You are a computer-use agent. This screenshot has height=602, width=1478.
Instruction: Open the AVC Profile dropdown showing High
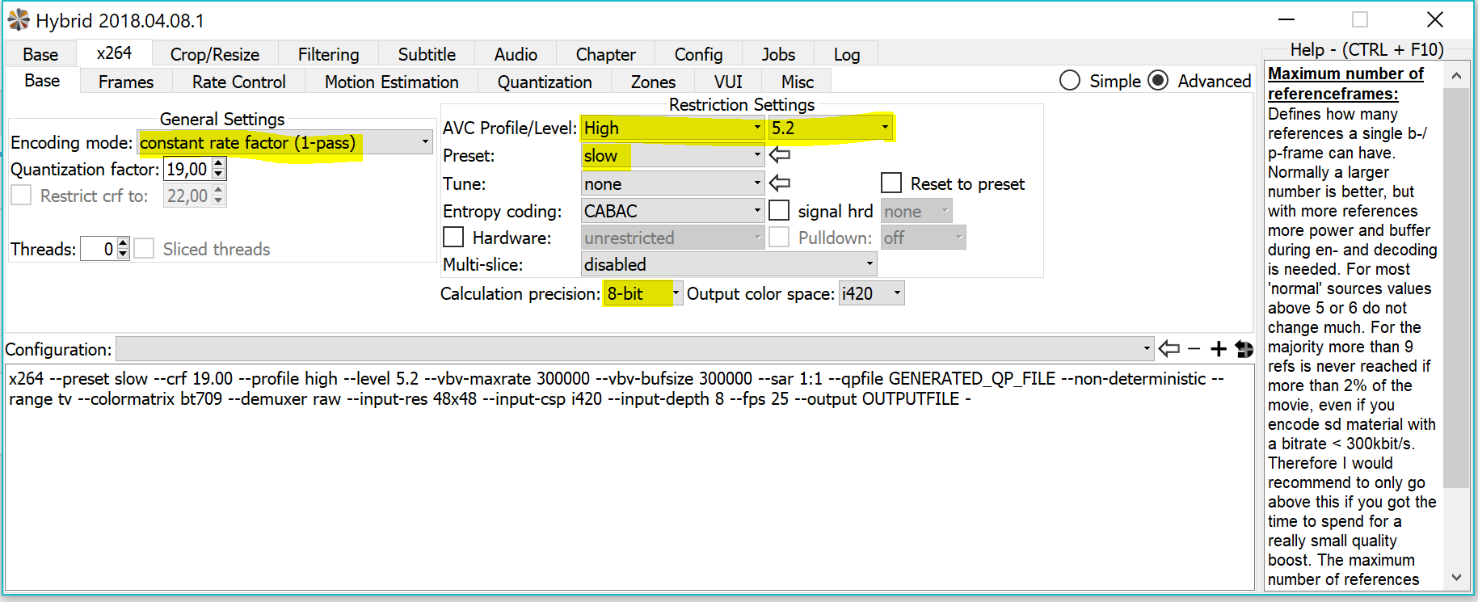coord(672,128)
